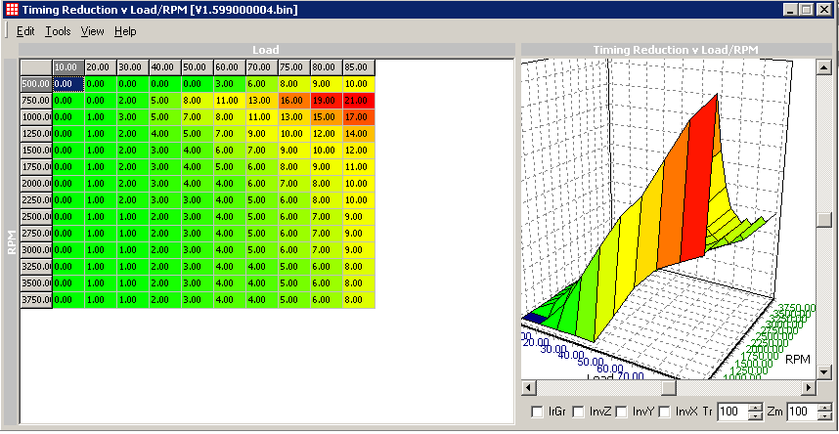
Task: Open the Help menu
Action: [x=125, y=31]
